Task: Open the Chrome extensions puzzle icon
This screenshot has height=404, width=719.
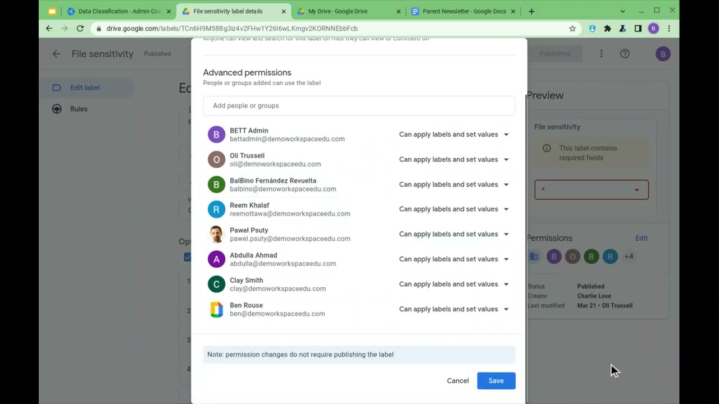Action: 607,28
